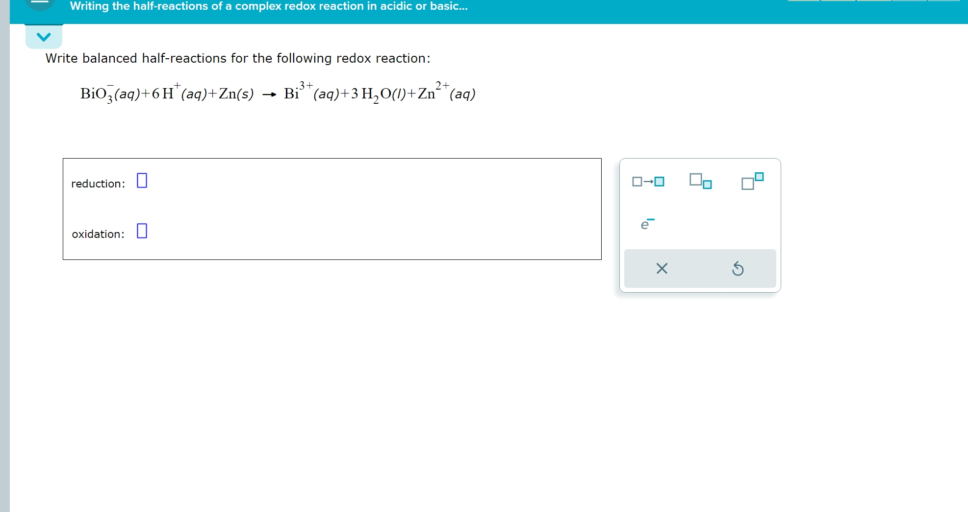Click the gray action bar at palette bottom

[700, 268]
